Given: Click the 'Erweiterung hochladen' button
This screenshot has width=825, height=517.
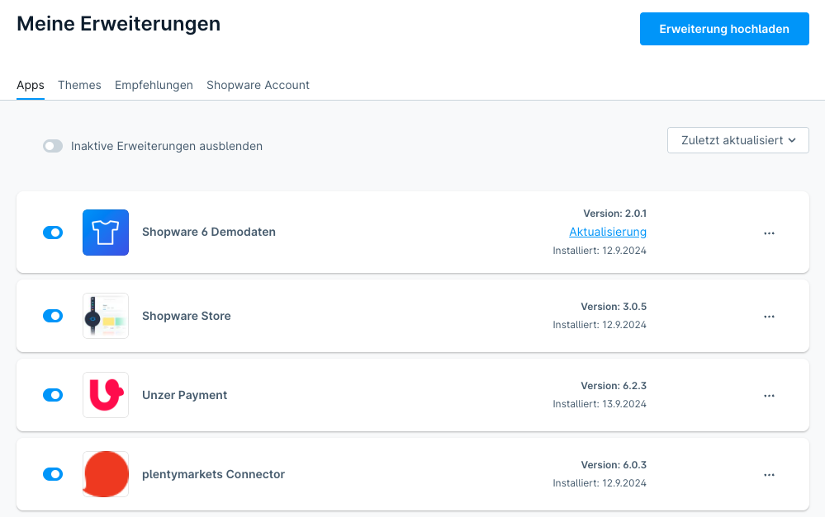Looking at the screenshot, I should pos(723,29).
